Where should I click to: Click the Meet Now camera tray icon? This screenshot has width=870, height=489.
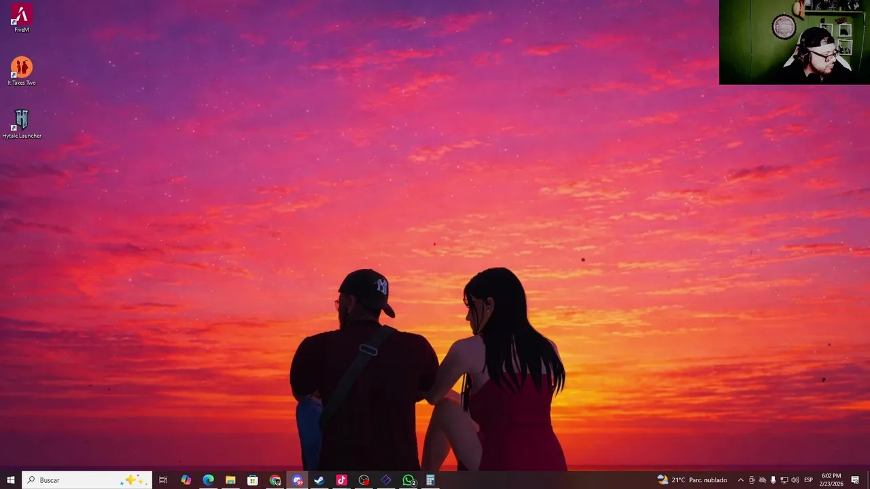click(752, 480)
